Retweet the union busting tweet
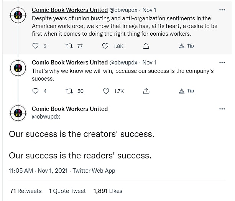This screenshot has width=235, height=201. 69,46
